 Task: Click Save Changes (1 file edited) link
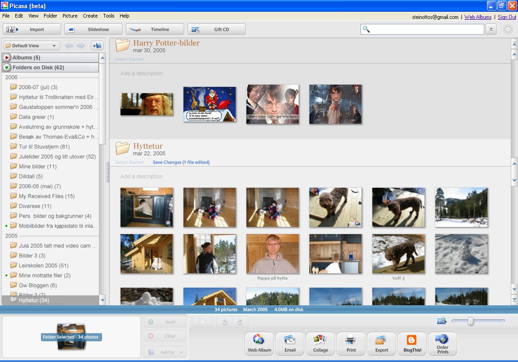(x=181, y=163)
